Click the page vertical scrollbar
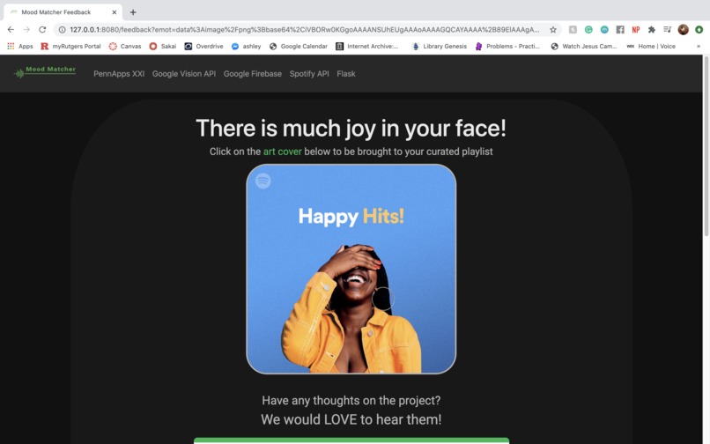This screenshot has width=710, height=444. coord(706,147)
